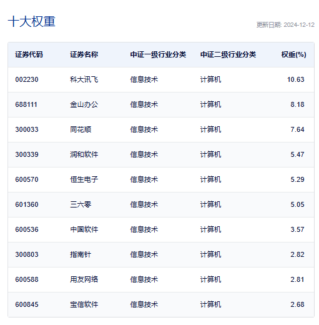
Task: Select 科大讯飞 in the name column
Action: tap(84, 79)
